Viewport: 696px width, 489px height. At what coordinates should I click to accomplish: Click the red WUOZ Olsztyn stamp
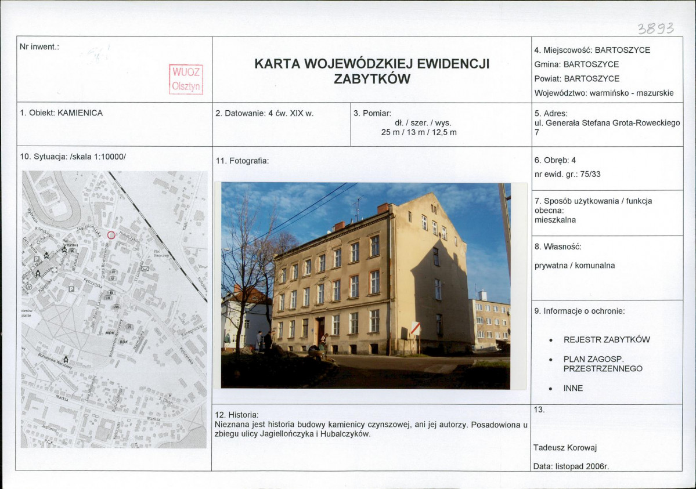(186, 79)
